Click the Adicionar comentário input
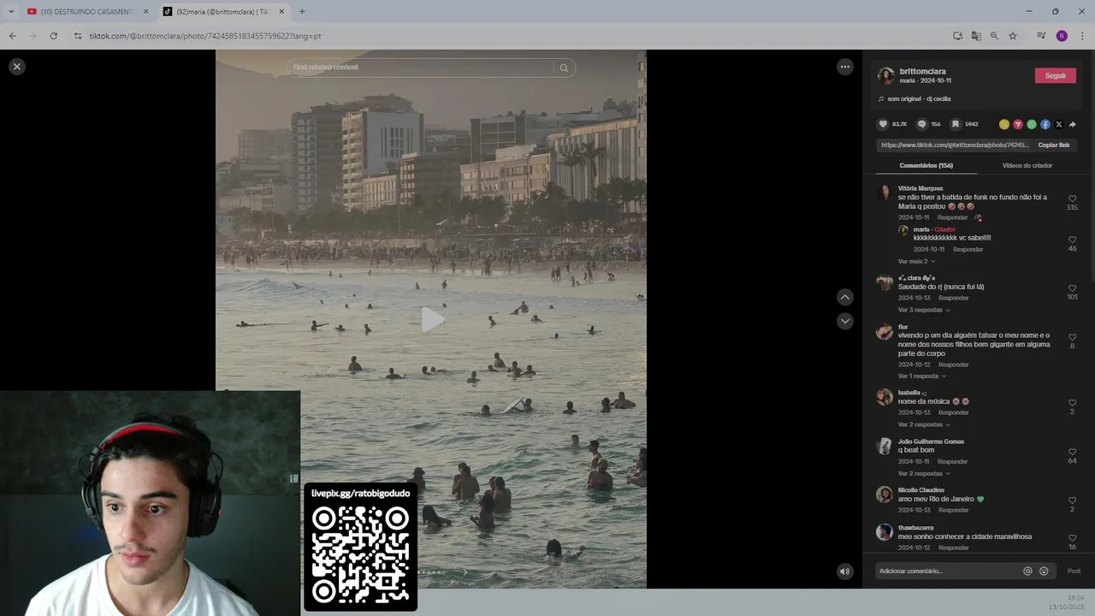Image resolution: width=1095 pixels, height=616 pixels. (x=948, y=572)
